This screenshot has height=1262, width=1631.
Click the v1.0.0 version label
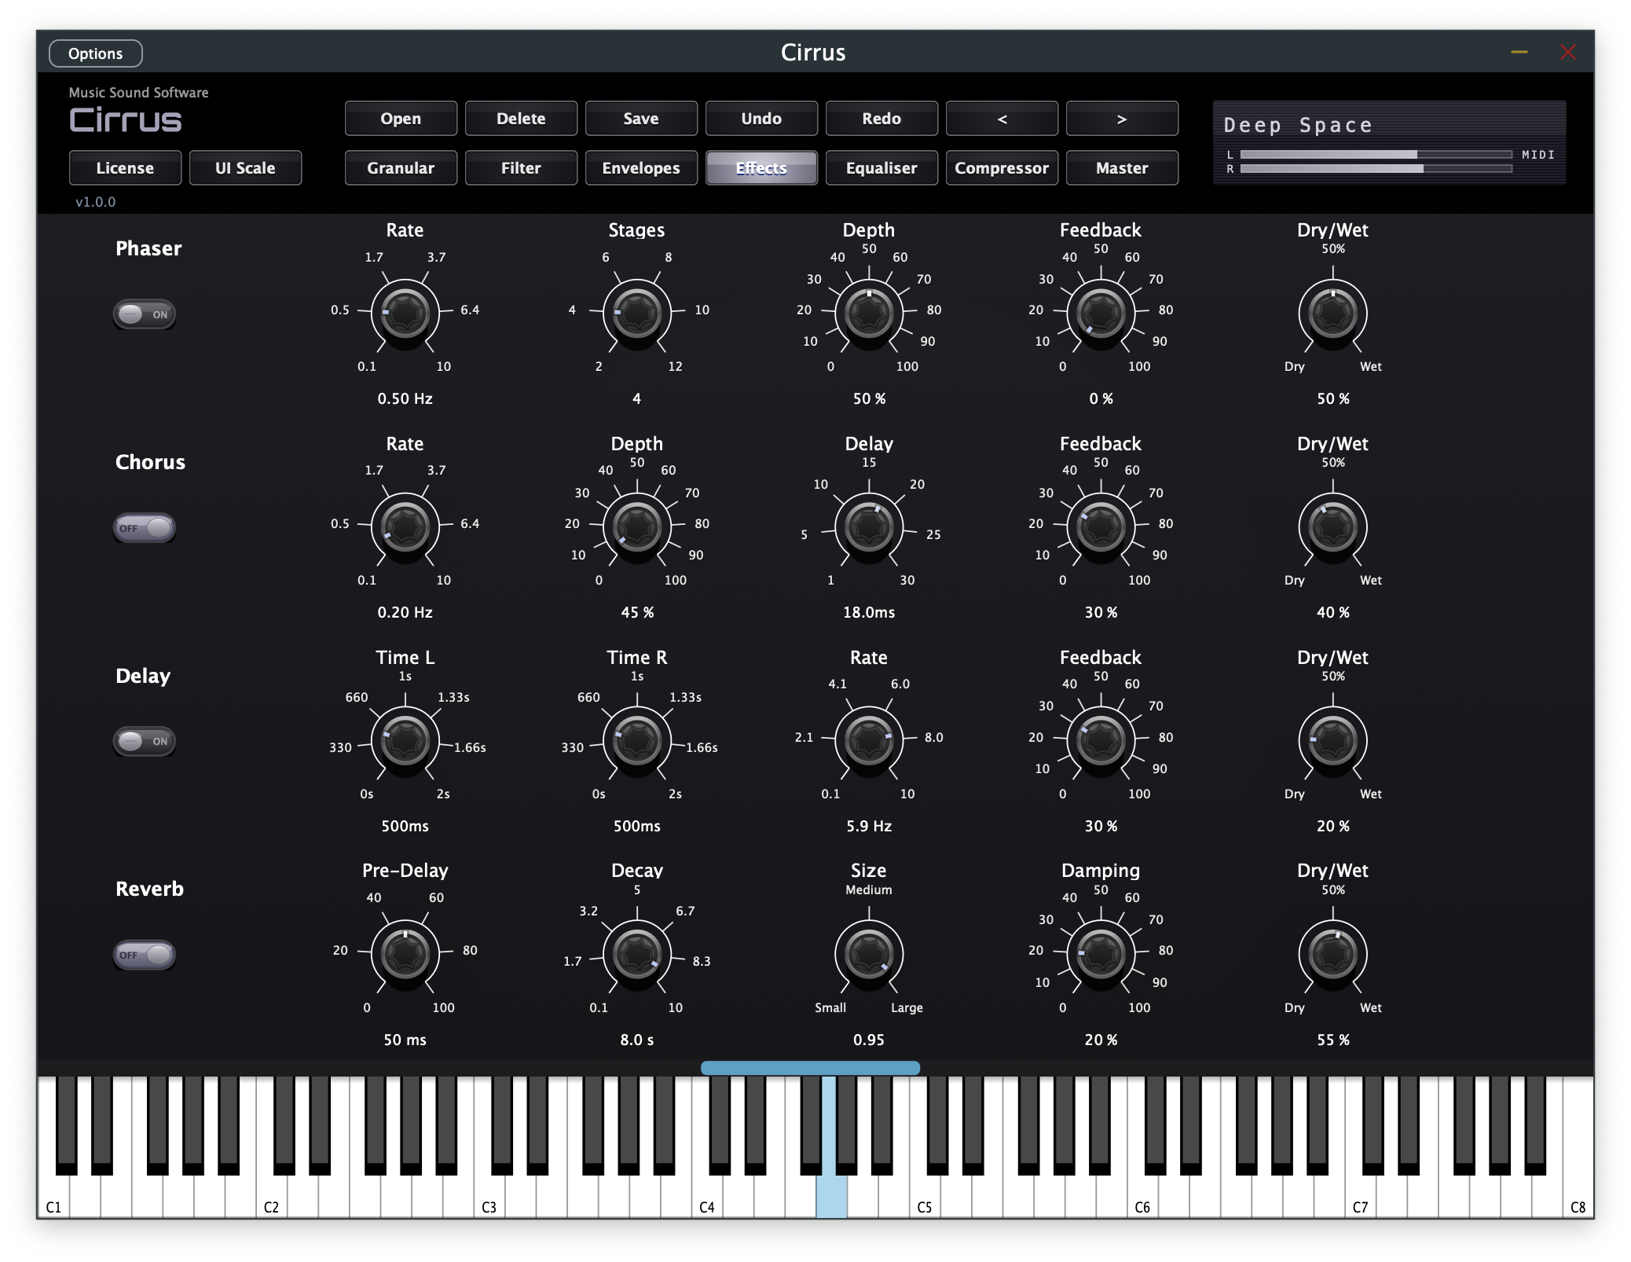[x=95, y=202]
